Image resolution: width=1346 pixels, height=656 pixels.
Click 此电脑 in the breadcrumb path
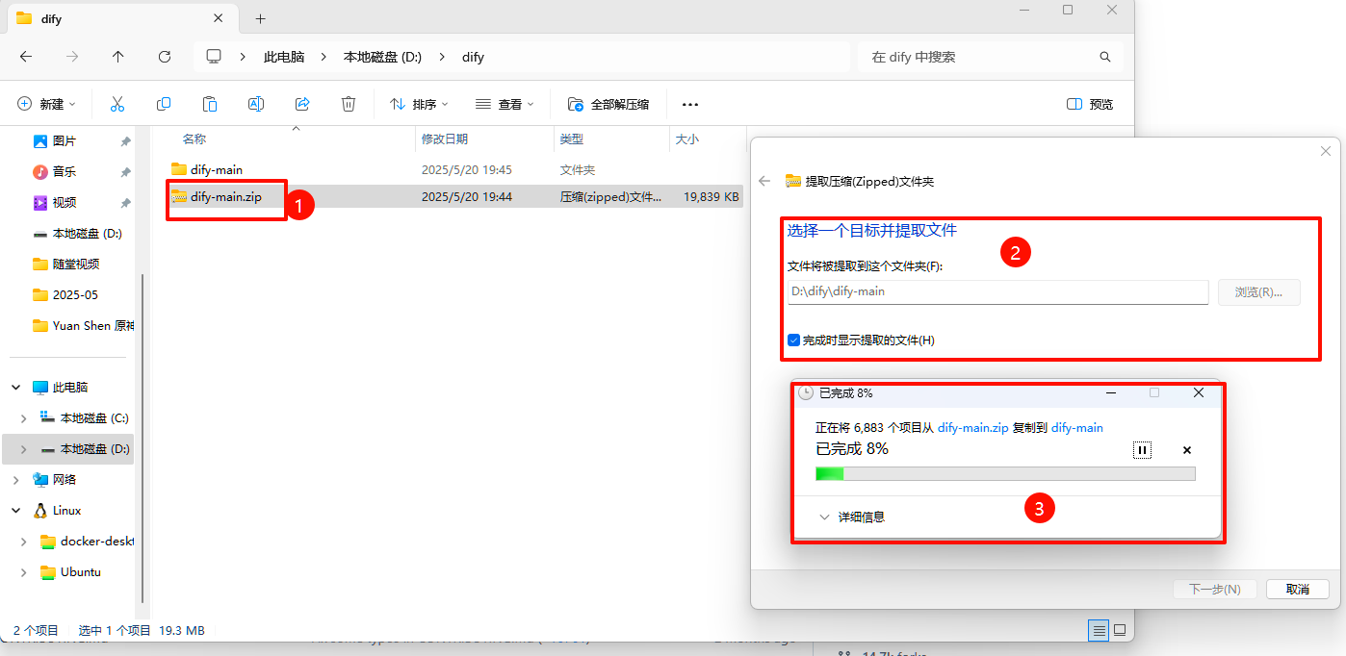tap(284, 57)
